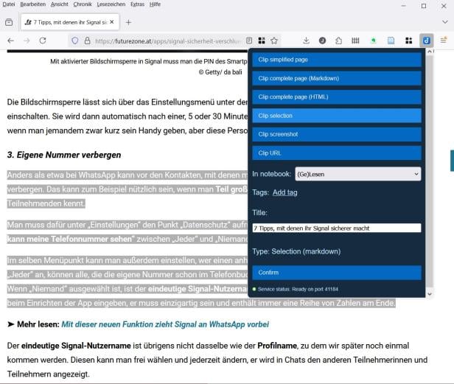
Task: Open the Firefox application menu
Action: point(443,41)
